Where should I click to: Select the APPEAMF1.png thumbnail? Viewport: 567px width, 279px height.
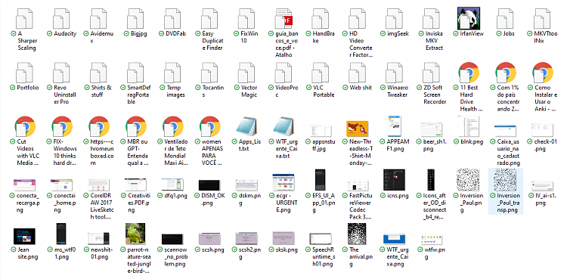395,127
